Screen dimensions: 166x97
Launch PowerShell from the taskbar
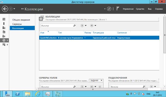[17, 94]
